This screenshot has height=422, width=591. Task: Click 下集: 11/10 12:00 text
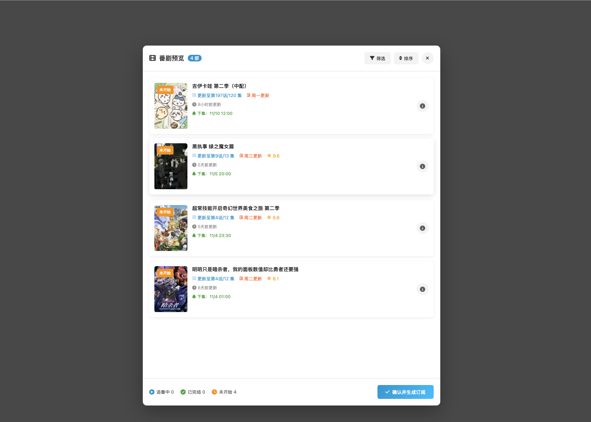[212, 113]
